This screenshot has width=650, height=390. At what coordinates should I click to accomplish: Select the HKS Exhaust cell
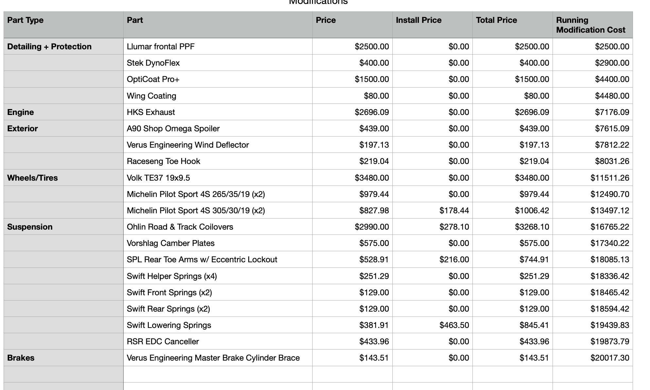(x=218, y=112)
